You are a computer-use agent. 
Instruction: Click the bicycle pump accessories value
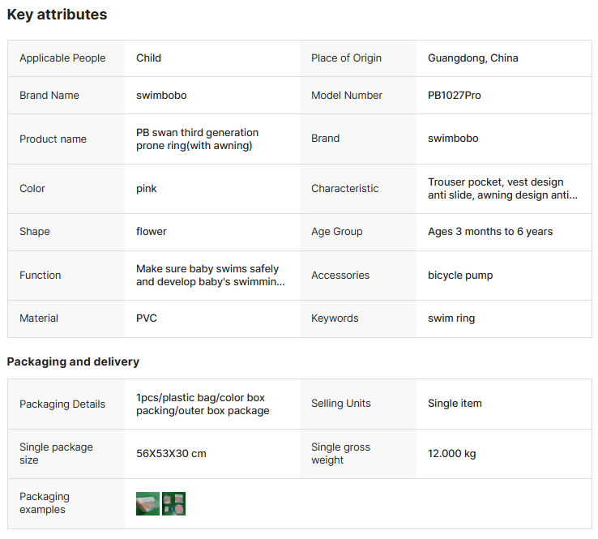pos(460,276)
